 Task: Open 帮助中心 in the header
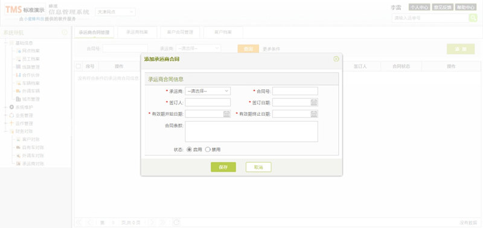465,7
